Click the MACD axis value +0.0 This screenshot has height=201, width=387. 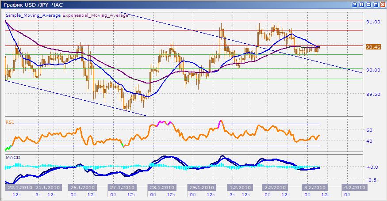point(372,167)
